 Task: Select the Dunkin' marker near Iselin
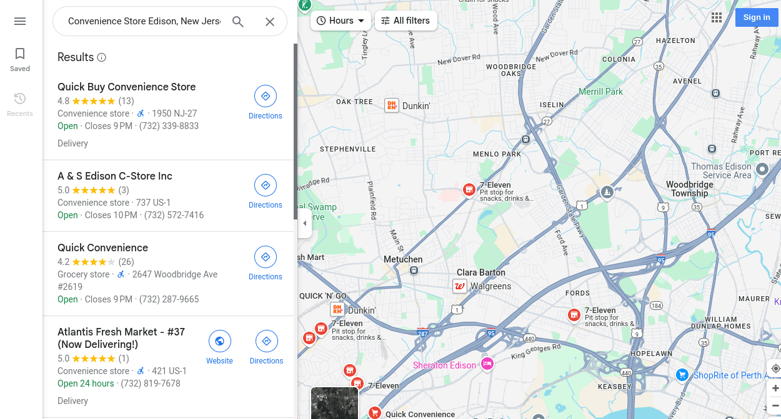click(x=392, y=105)
